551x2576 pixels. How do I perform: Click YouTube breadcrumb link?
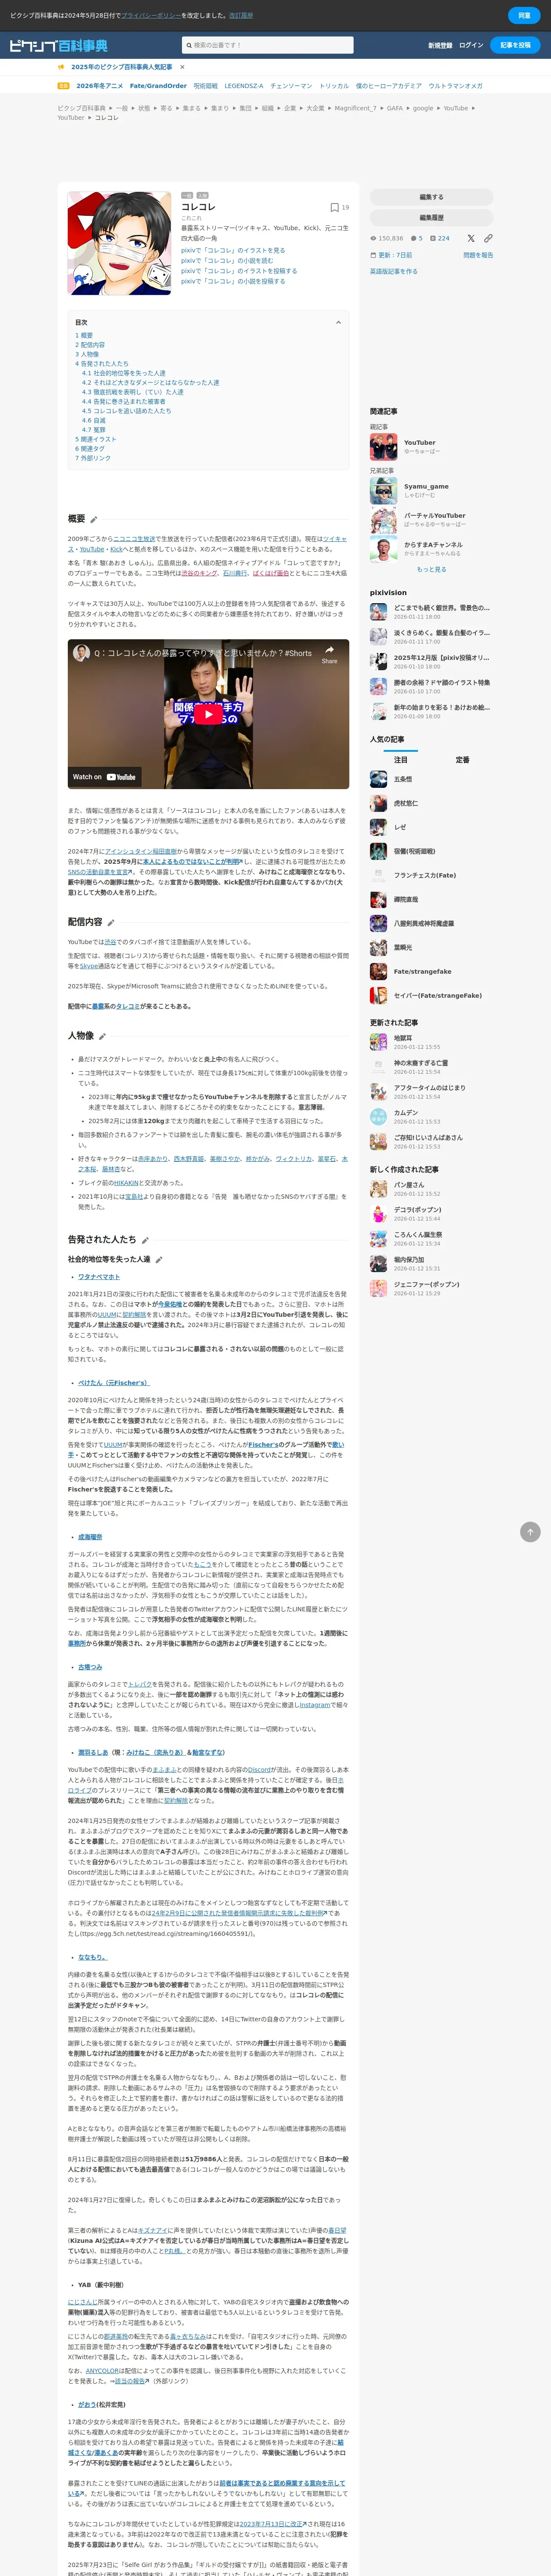(456, 108)
